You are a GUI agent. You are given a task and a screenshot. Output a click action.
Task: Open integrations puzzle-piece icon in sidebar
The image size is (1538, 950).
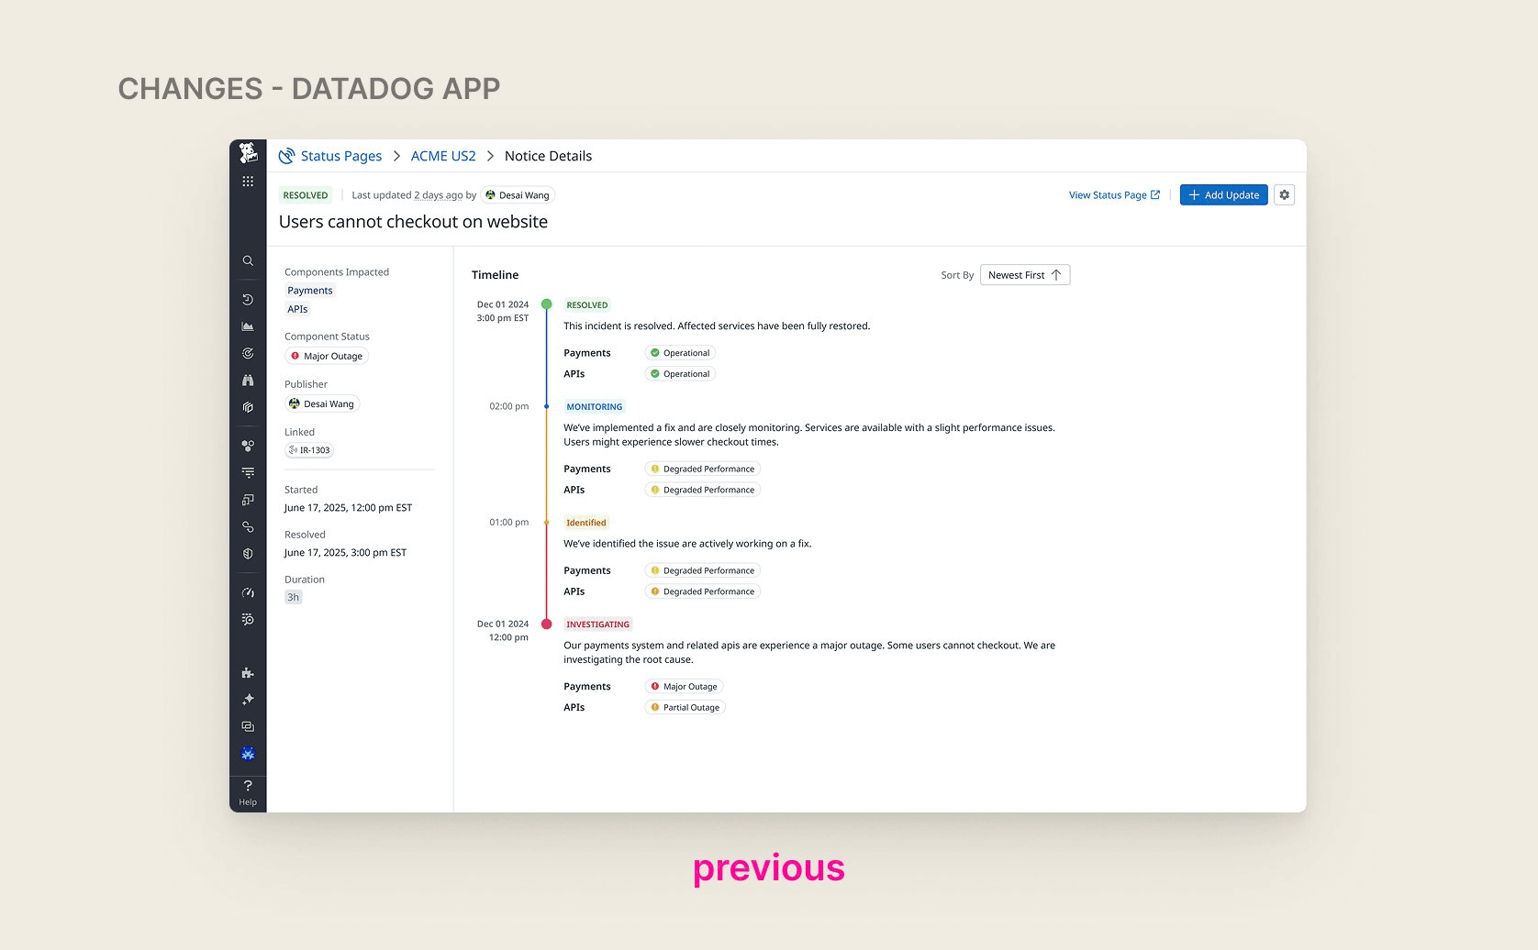[248, 673]
